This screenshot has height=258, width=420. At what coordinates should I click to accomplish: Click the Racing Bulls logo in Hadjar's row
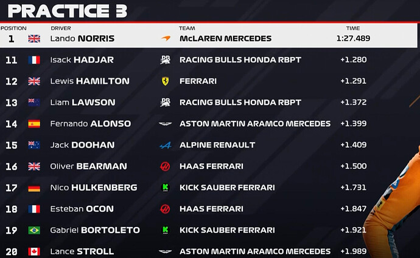click(x=165, y=59)
